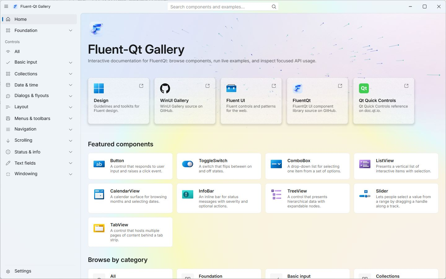The width and height of the screenshot is (446, 279).
Task: Open the Basic input category card
Action: click(x=308, y=274)
